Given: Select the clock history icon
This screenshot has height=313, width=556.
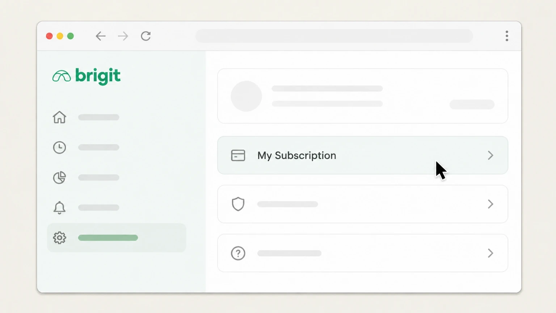Looking at the screenshot, I should pos(59,147).
